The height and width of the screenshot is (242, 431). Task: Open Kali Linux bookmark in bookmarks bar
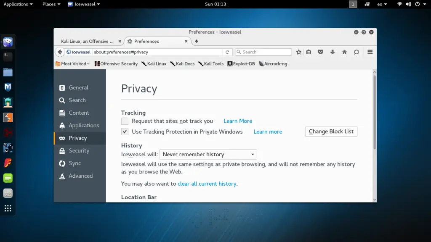[154, 64]
